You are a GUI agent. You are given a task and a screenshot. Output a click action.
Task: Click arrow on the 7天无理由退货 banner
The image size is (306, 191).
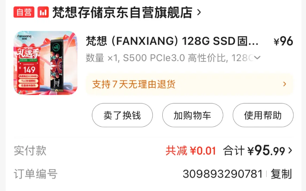click(285, 84)
